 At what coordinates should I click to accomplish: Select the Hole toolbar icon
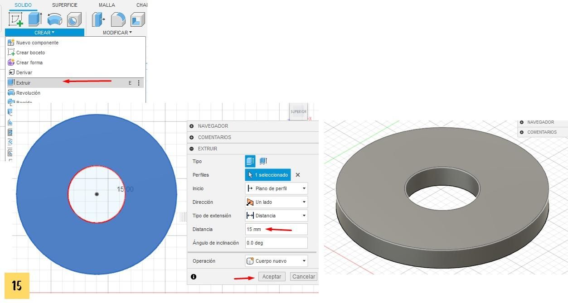pyautogui.click(x=74, y=19)
